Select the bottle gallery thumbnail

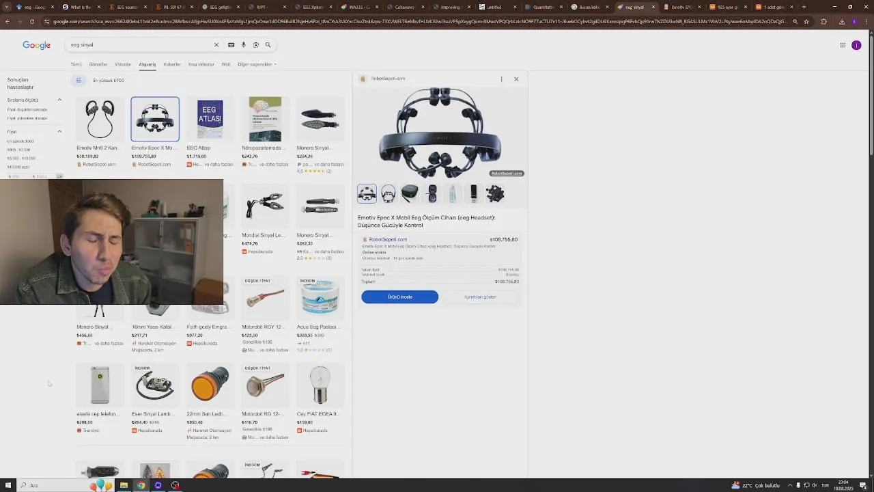(452, 193)
